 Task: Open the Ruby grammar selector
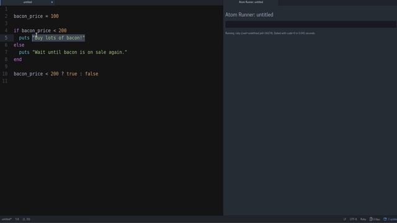[x=364, y=219]
